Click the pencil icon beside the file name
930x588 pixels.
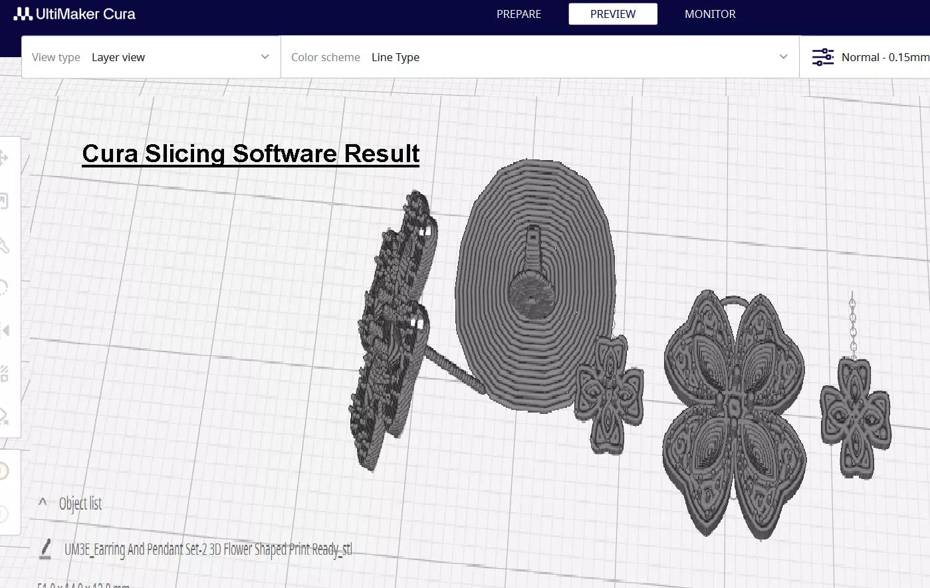(x=46, y=549)
